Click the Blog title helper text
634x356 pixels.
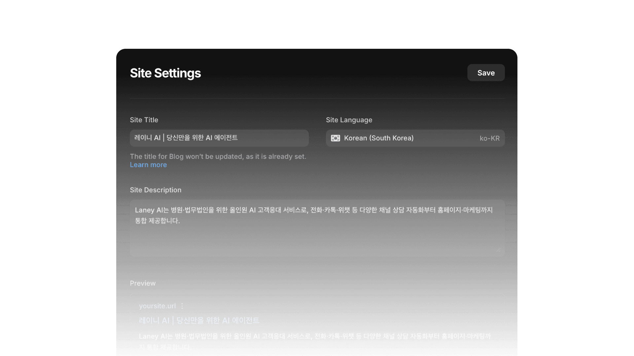tap(218, 157)
